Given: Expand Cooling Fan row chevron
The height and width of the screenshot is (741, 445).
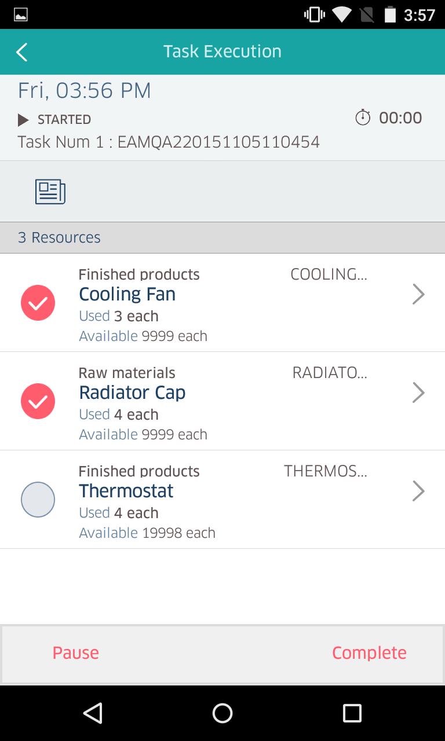Looking at the screenshot, I should (x=418, y=294).
